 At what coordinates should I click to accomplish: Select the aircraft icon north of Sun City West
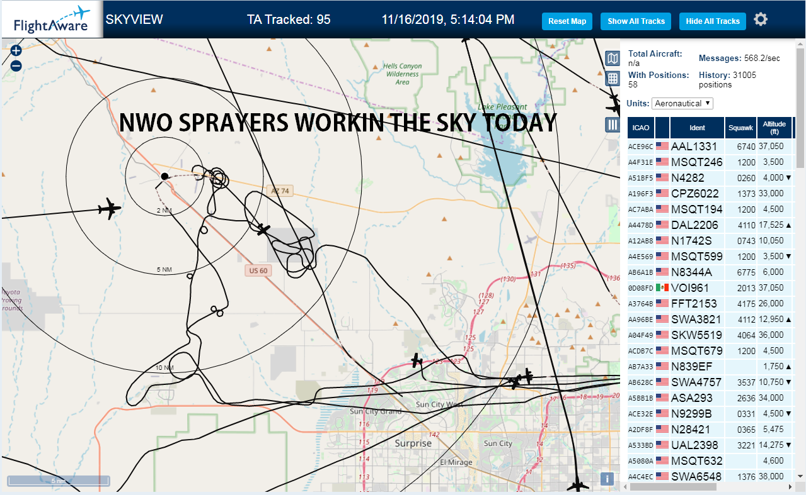417,360
